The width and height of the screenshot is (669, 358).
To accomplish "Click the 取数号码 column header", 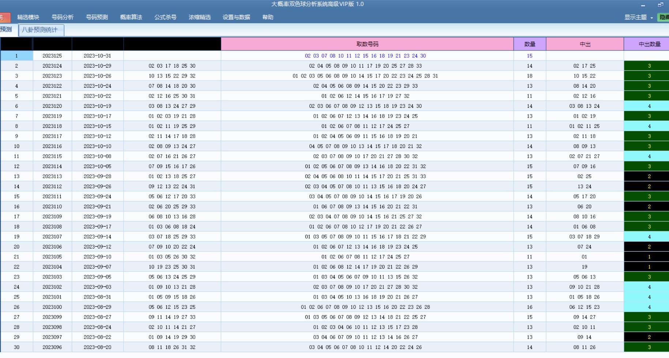I will point(367,44).
